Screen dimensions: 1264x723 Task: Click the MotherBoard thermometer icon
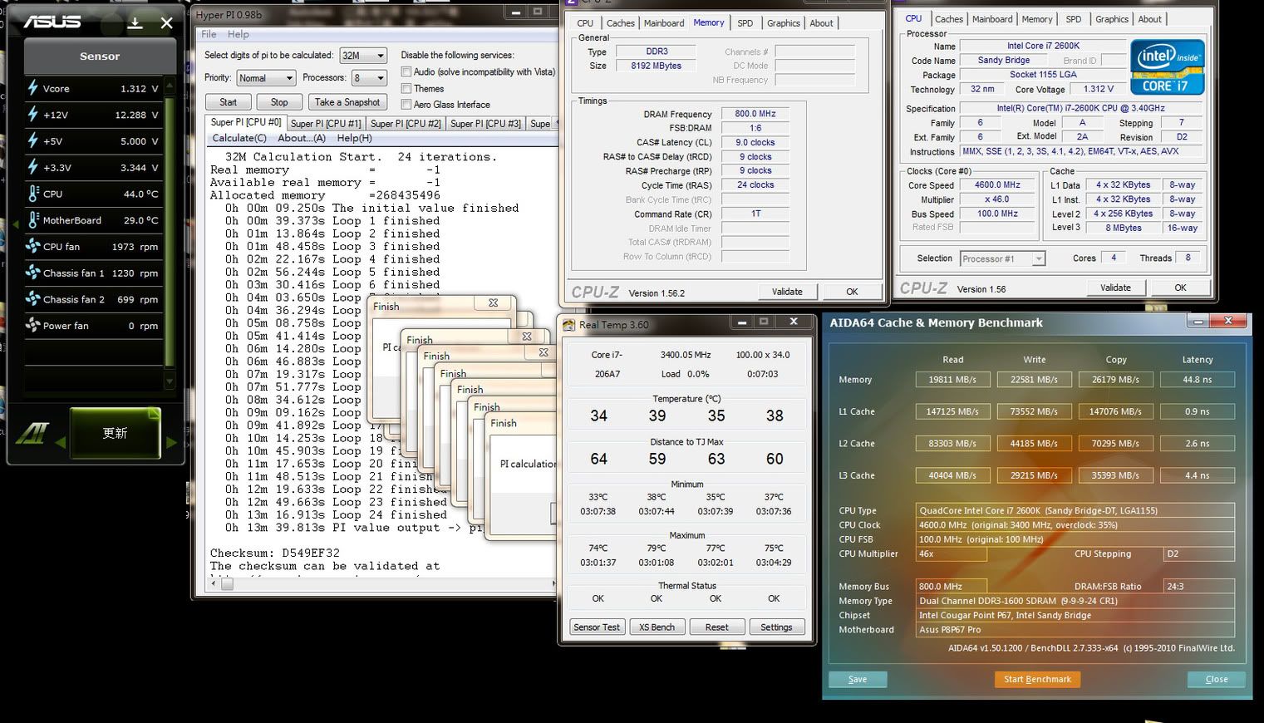coord(33,219)
